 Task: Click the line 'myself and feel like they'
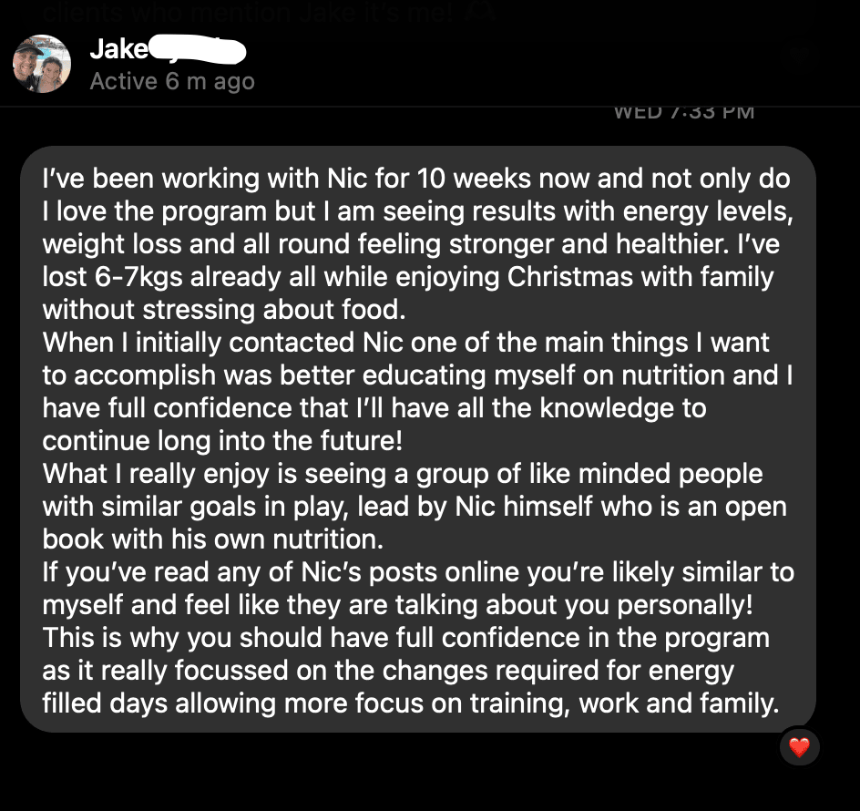(397, 605)
